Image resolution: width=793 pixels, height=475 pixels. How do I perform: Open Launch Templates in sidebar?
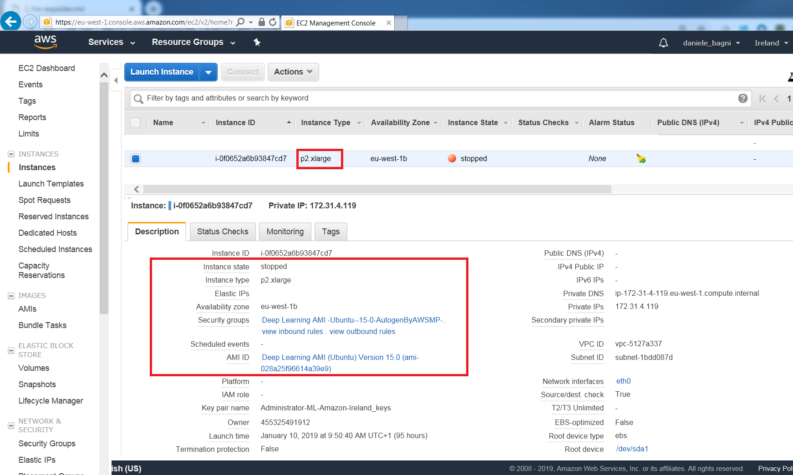pyautogui.click(x=51, y=184)
